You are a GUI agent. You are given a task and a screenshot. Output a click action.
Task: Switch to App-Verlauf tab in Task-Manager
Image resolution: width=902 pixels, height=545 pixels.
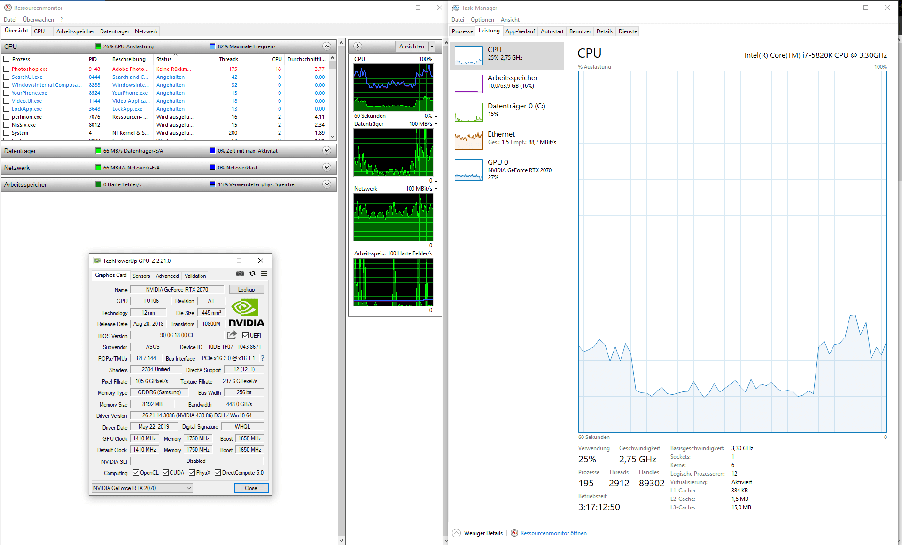[x=520, y=31]
